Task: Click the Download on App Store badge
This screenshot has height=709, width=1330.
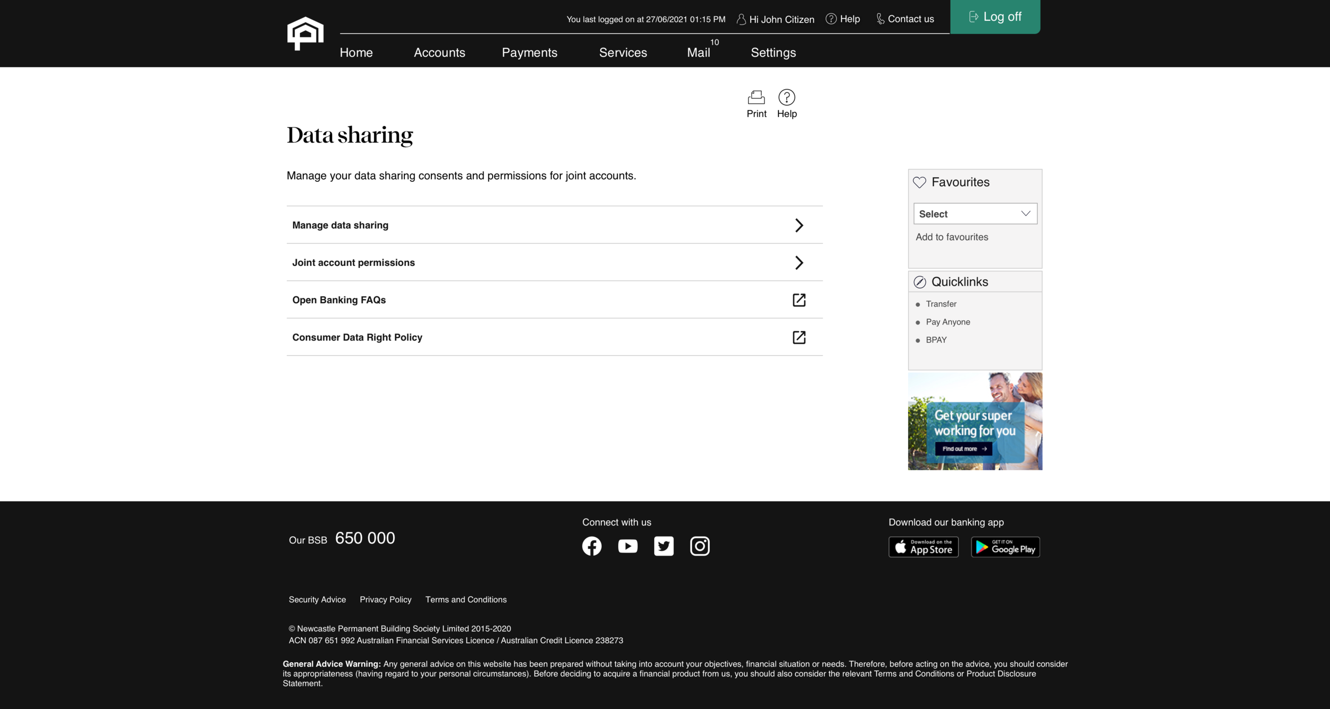Action: (923, 547)
